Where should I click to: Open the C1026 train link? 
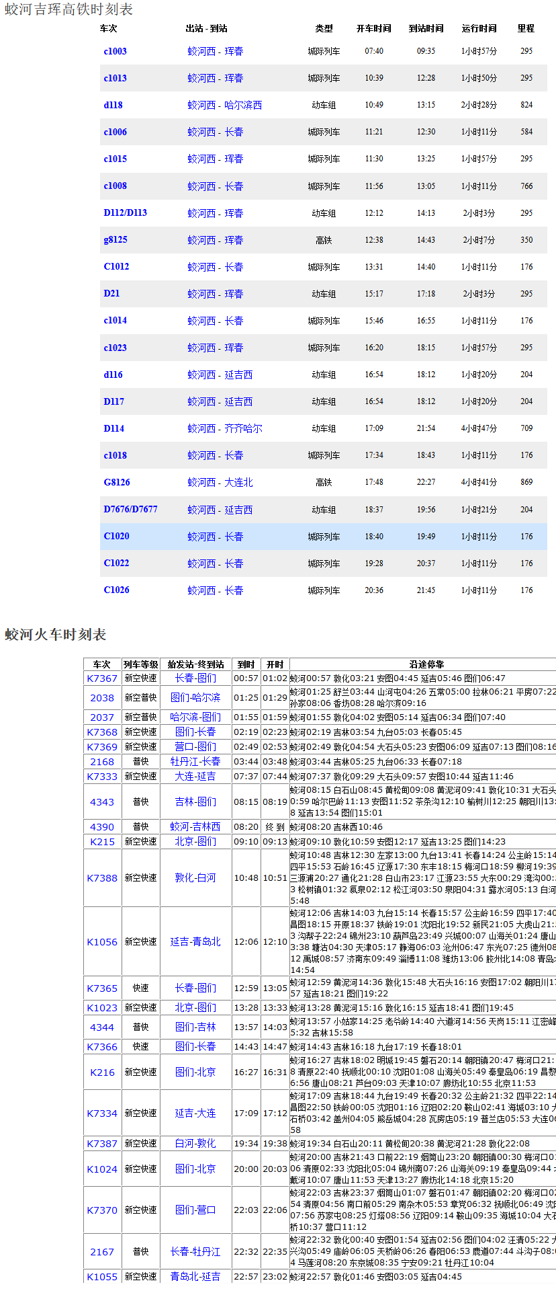coord(116,590)
